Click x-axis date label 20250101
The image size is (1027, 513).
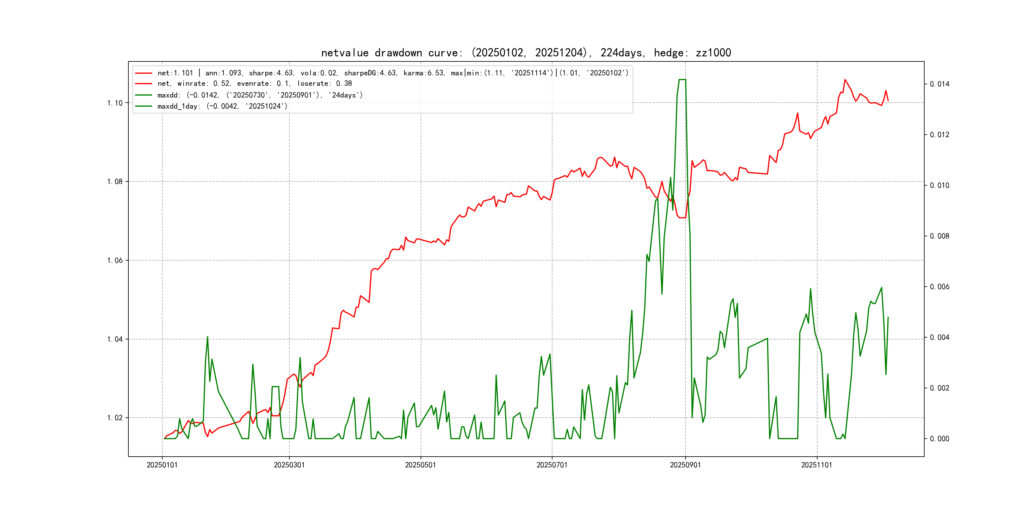click(162, 465)
